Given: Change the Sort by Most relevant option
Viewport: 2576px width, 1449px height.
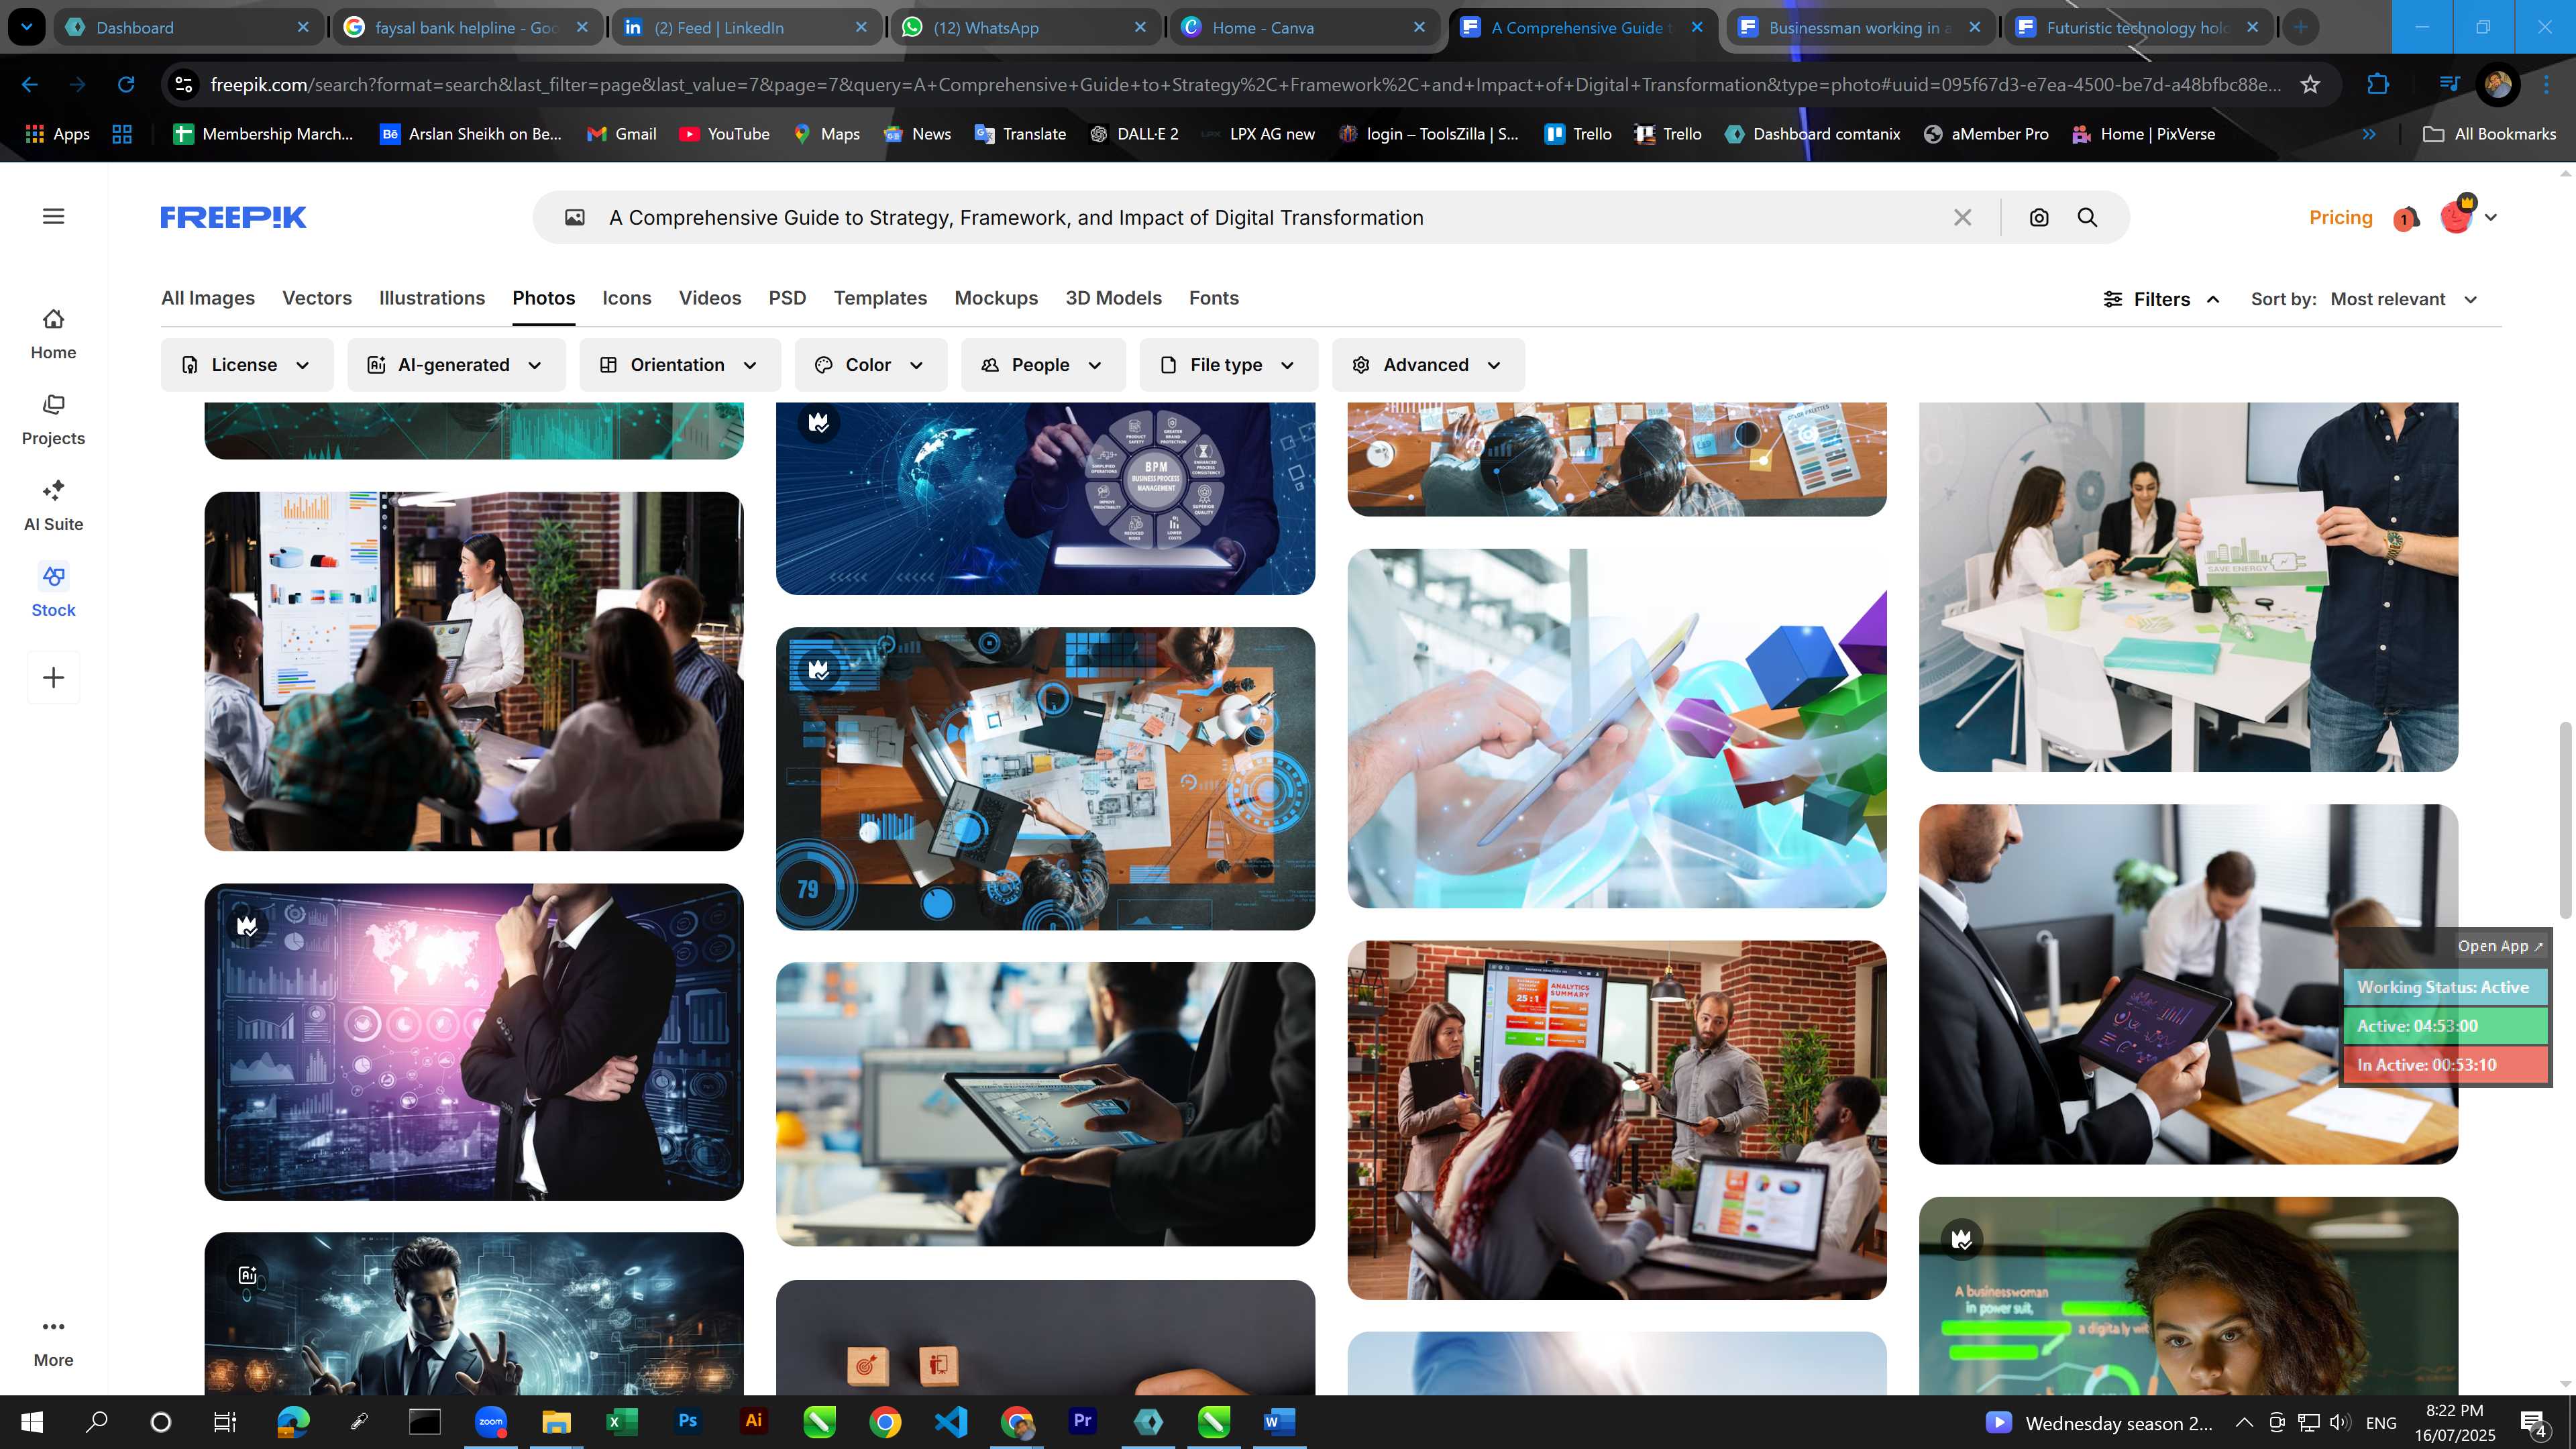Looking at the screenshot, I should coord(2404,299).
